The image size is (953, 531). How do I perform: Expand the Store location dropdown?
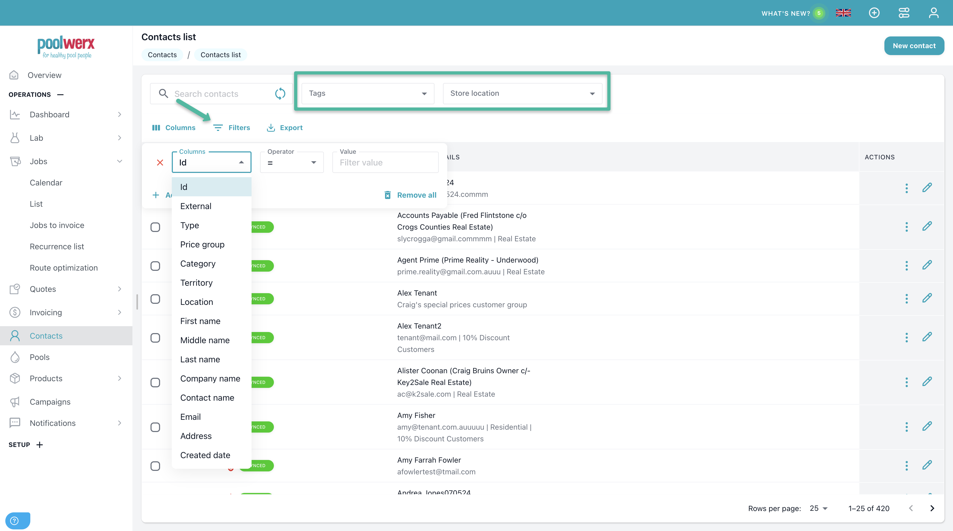tap(522, 94)
